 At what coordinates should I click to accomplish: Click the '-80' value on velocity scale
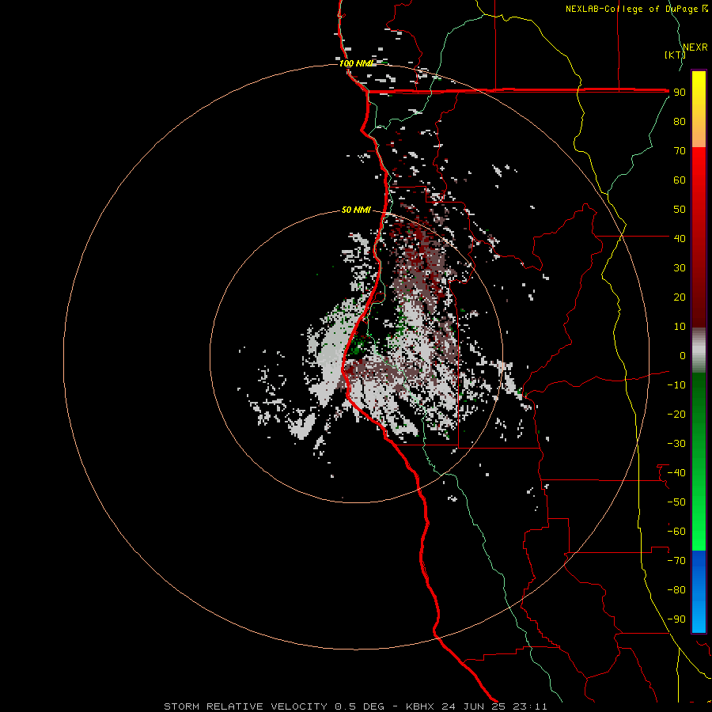pos(676,590)
